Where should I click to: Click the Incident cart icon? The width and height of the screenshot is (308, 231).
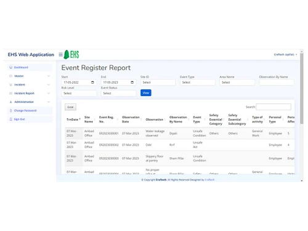pos(11,84)
